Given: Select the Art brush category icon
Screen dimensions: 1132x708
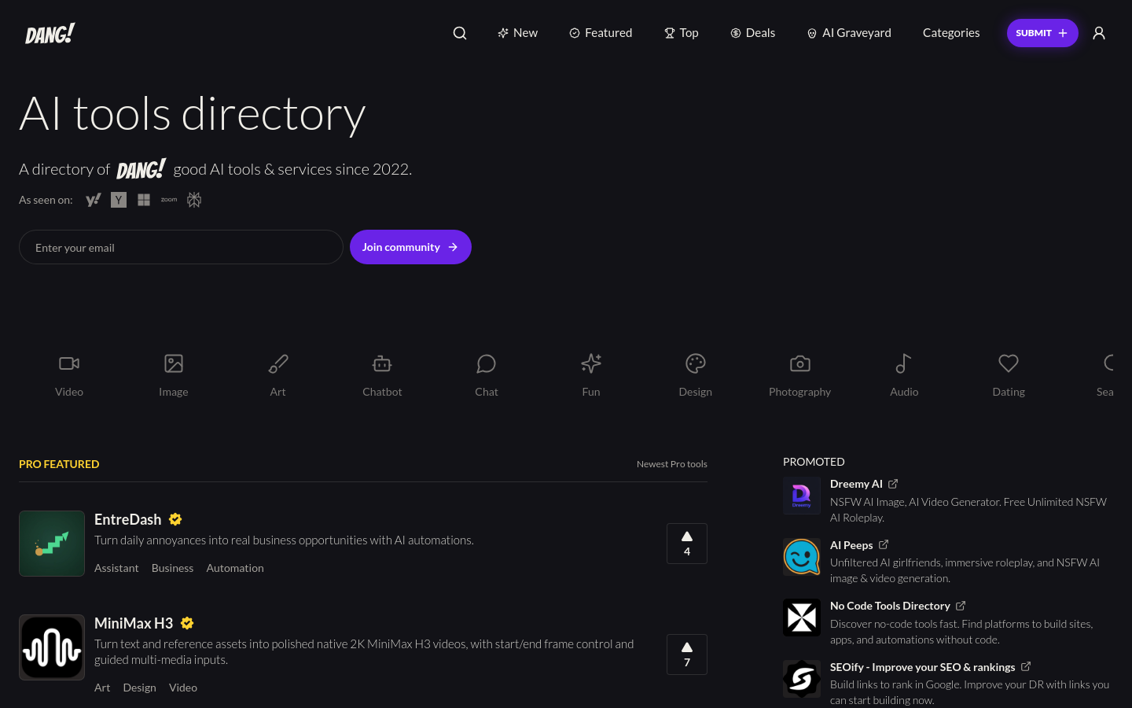Looking at the screenshot, I should [278, 363].
